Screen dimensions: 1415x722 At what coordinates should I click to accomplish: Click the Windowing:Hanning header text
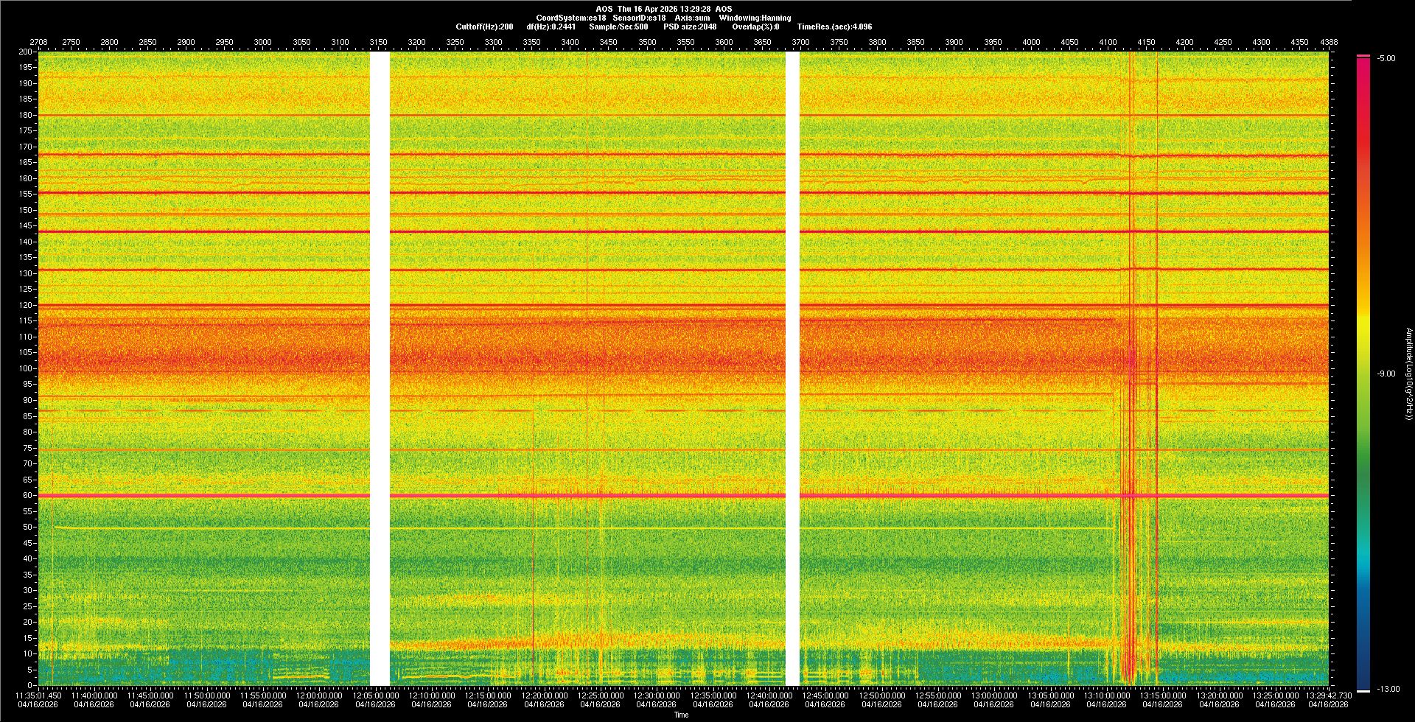(755, 18)
